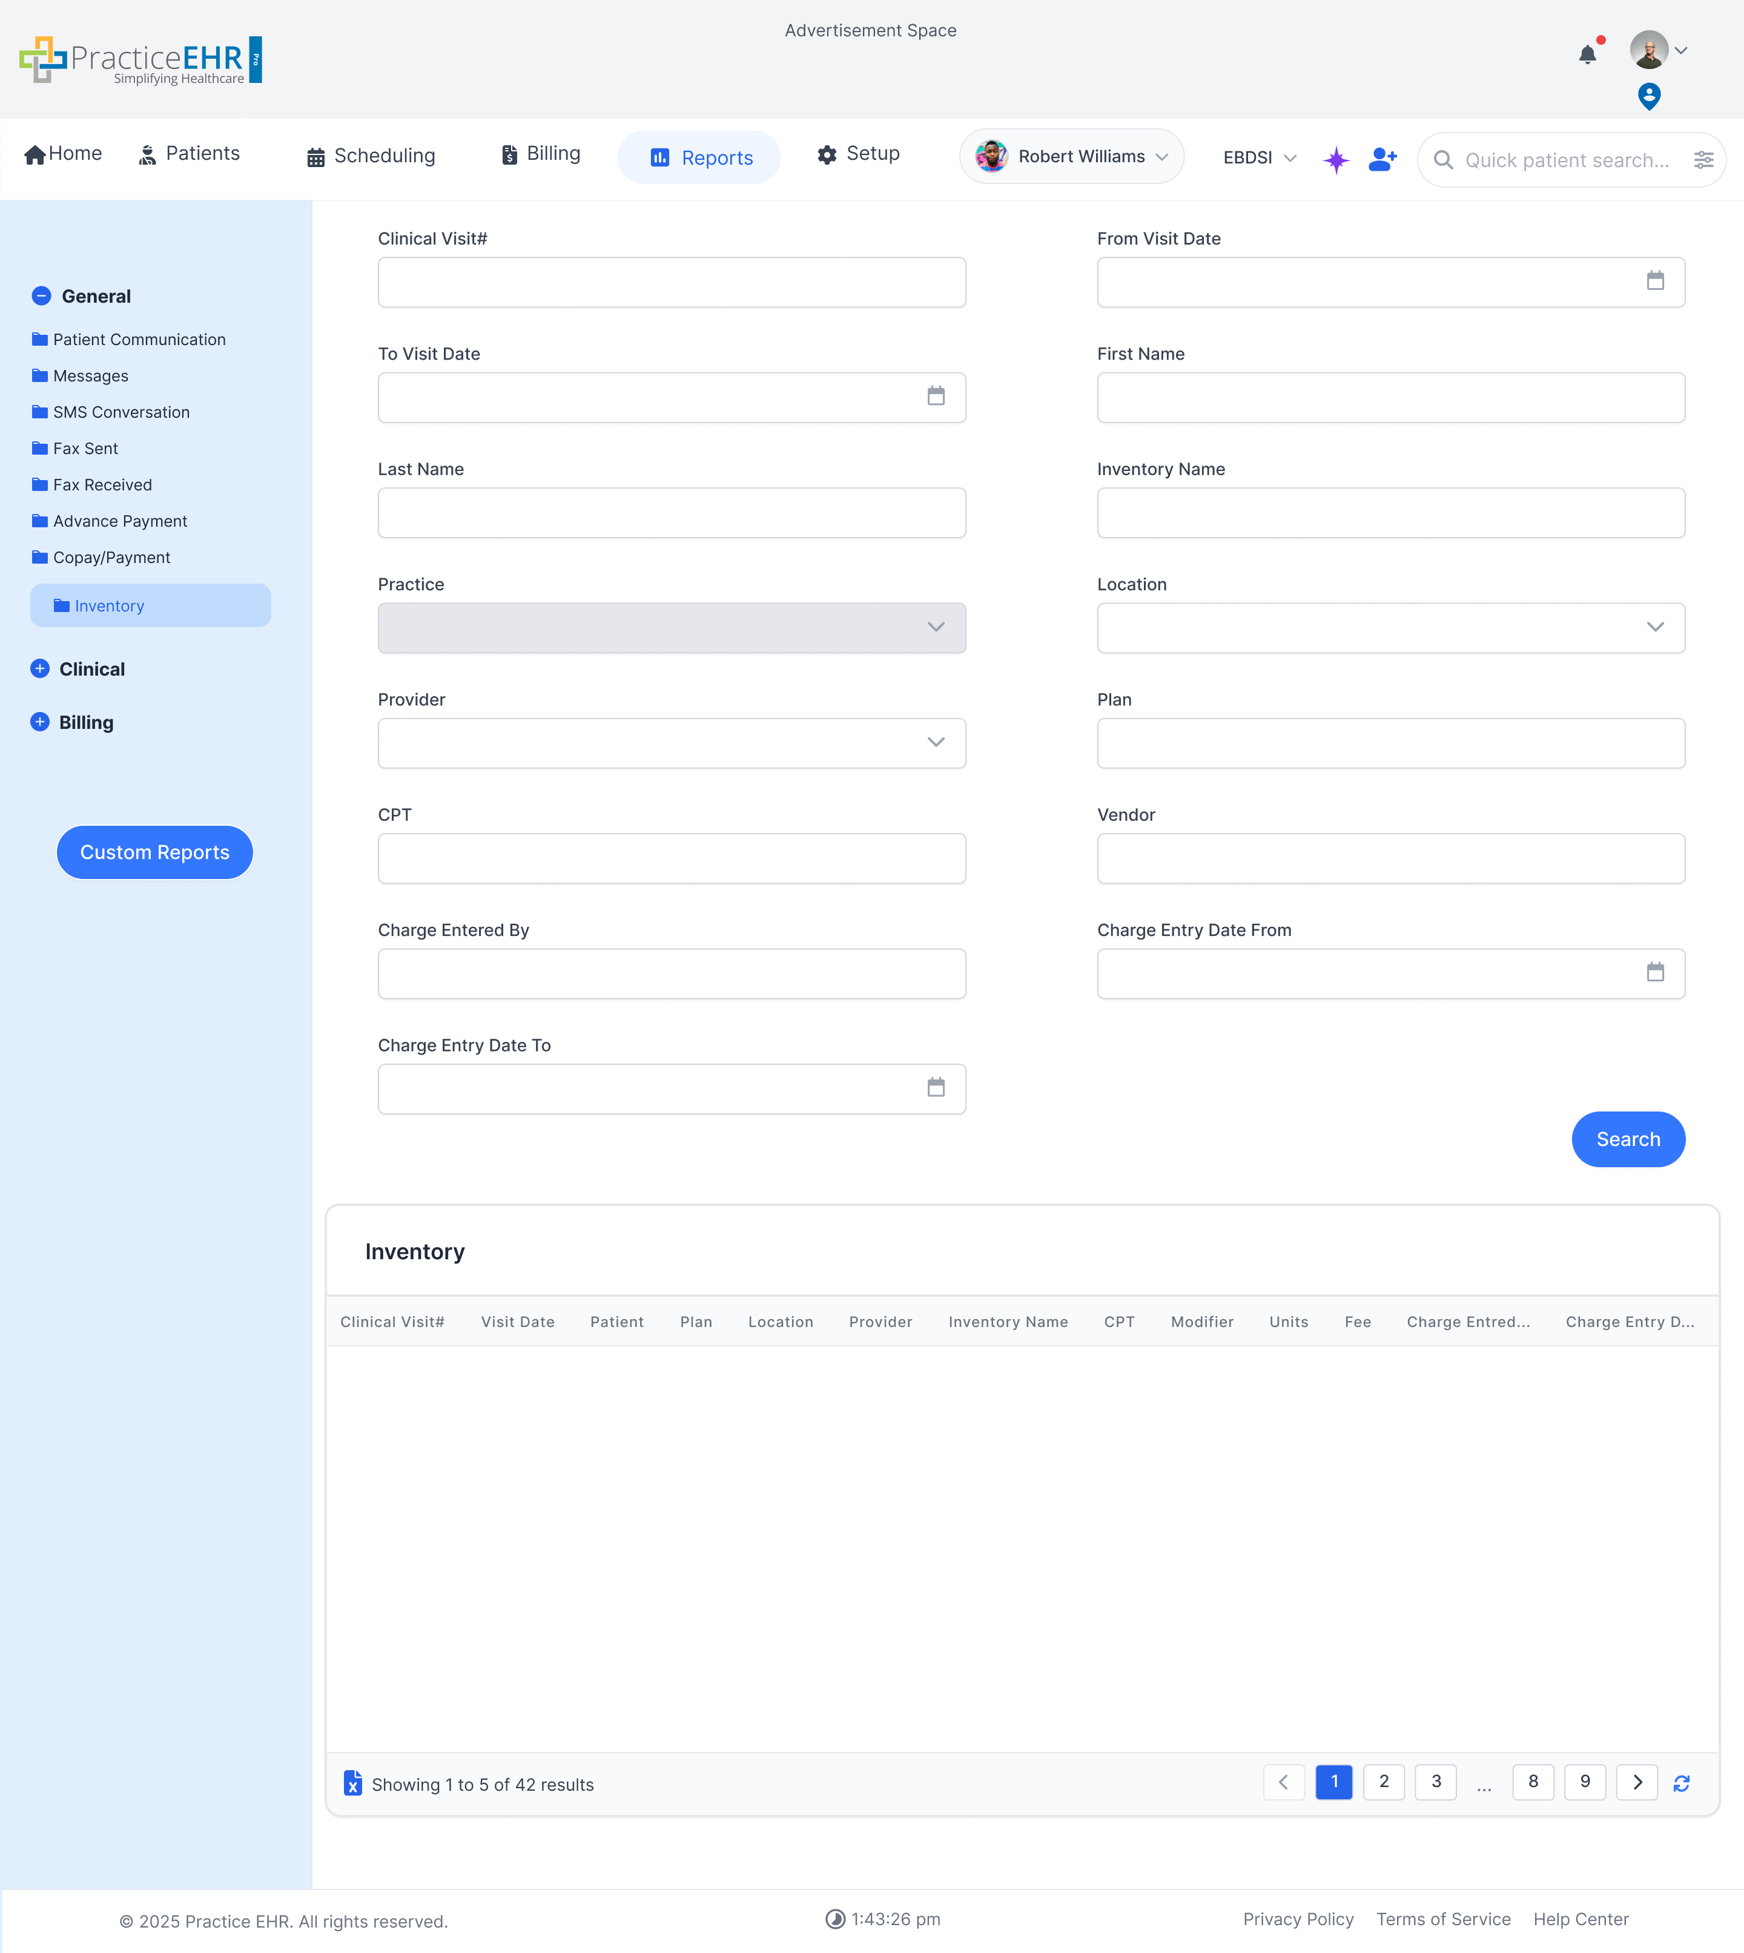The width and height of the screenshot is (1744, 1953).
Task: Click the Custom Reports button
Action: point(154,852)
